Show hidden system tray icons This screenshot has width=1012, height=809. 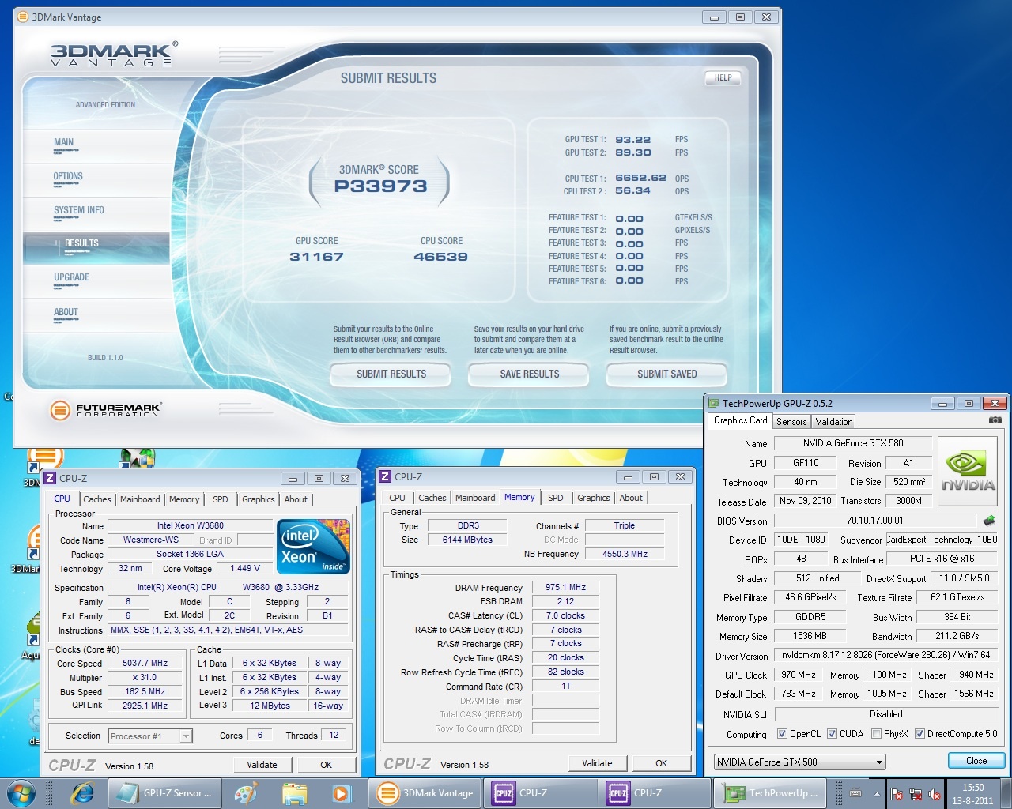(877, 794)
